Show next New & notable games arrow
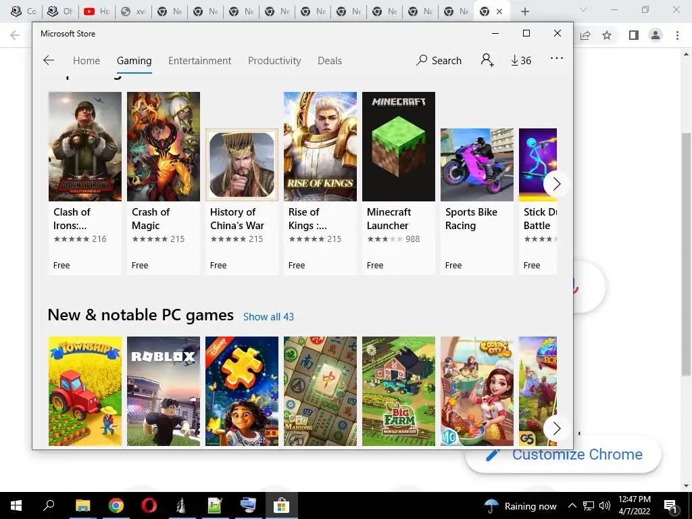The image size is (692, 519). pyautogui.click(x=556, y=428)
